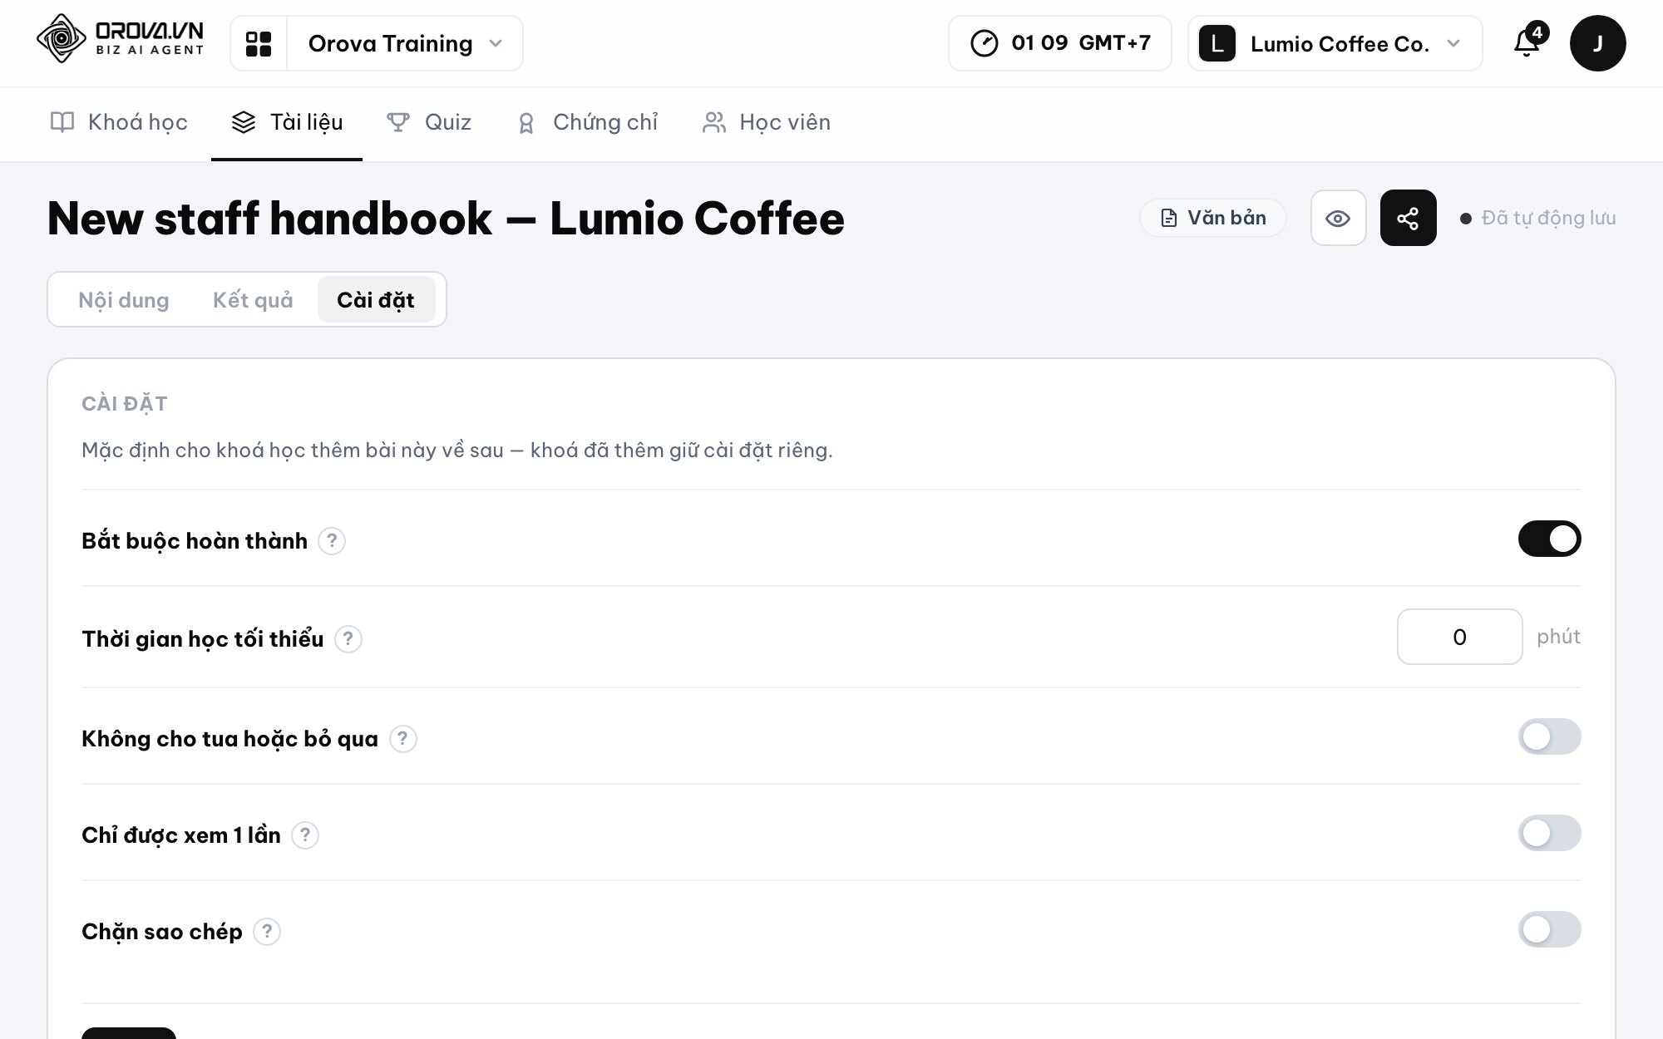Click the New staff handbook title
This screenshot has height=1039, width=1663.
pos(446,219)
